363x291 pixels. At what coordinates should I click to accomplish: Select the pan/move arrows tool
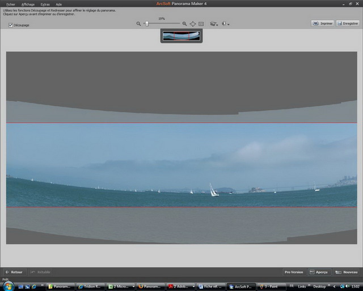click(x=192, y=24)
